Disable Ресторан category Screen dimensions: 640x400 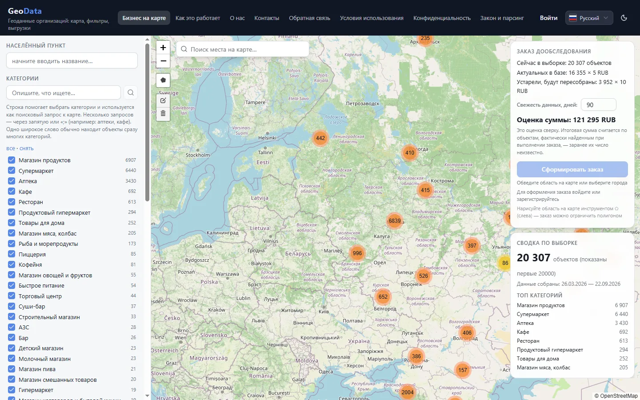point(12,202)
